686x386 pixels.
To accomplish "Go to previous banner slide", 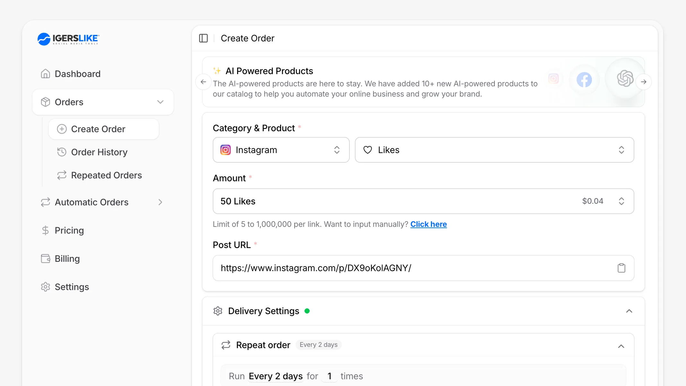I will coord(203,82).
